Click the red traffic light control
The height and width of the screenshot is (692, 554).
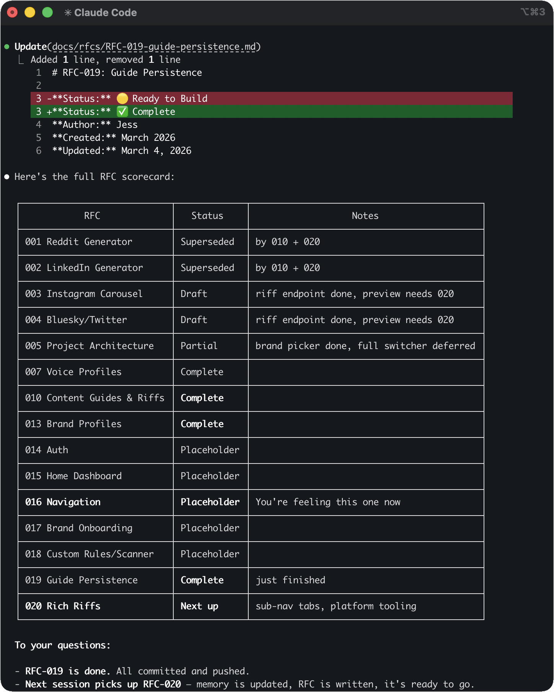click(12, 12)
